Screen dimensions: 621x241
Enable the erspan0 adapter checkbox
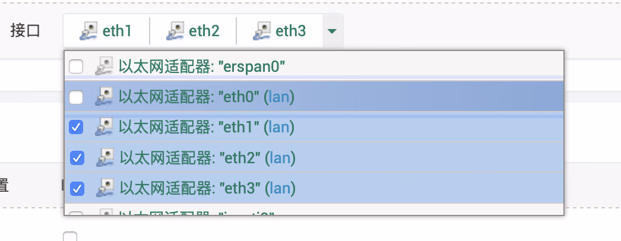(76, 66)
